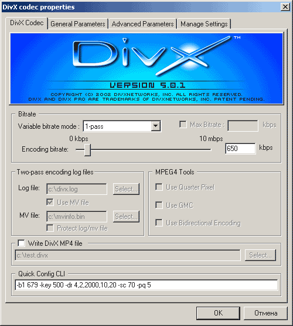Toggle the Protect log/mv file checkbox
This screenshot has height=326, width=293.
pyautogui.click(x=50, y=228)
